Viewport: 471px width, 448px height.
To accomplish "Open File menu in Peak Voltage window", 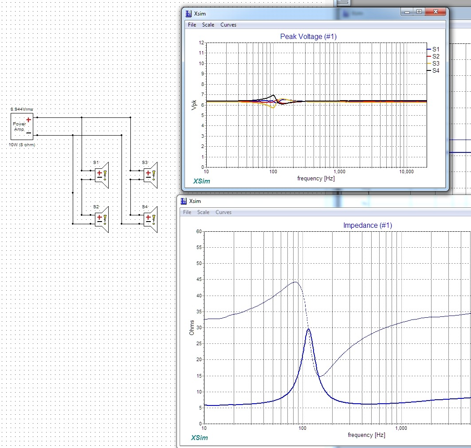I will coord(192,25).
